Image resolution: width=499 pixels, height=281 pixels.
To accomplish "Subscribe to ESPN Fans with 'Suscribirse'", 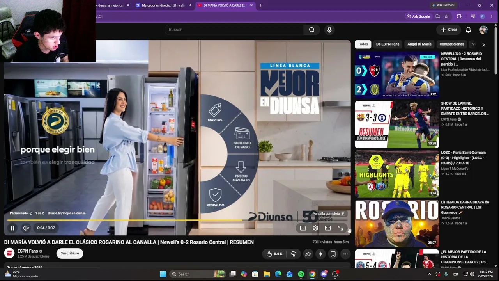I will (x=70, y=253).
